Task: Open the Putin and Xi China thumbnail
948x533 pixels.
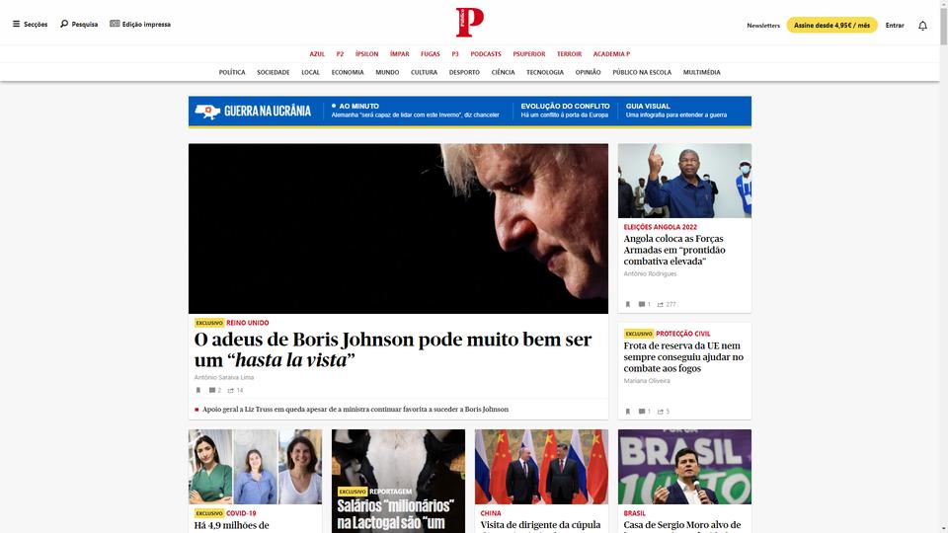Action: coord(541,467)
